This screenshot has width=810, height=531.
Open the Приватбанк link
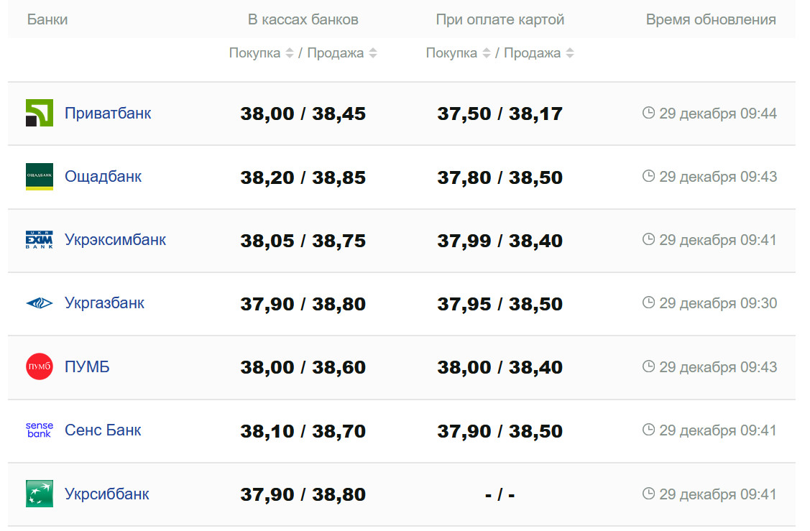tap(108, 114)
